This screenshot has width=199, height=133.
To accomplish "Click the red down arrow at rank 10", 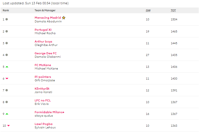I will 9,126.
